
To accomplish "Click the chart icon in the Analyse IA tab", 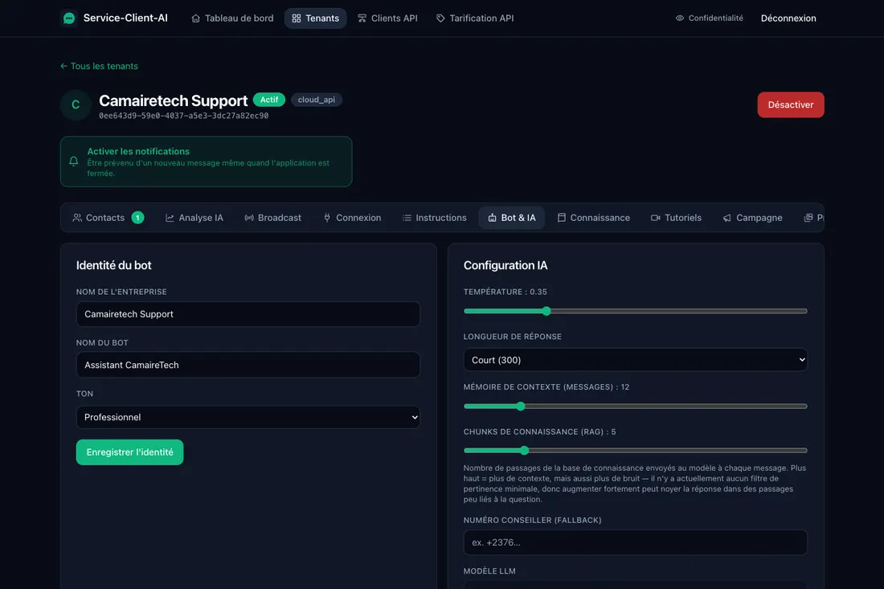I will [x=170, y=218].
